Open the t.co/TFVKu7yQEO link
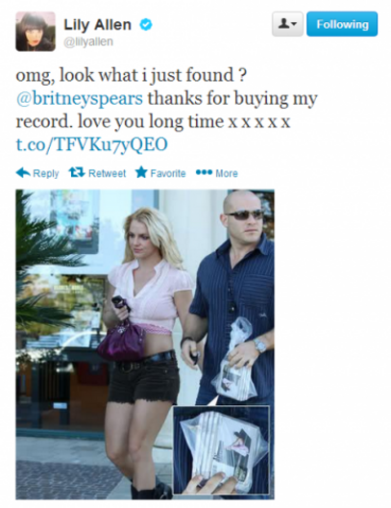 pos(92,144)
